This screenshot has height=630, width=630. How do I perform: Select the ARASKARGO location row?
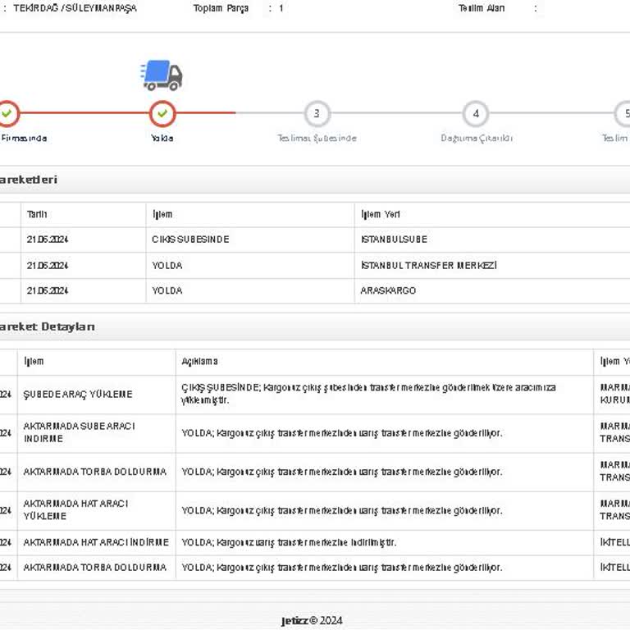[315, 290]
